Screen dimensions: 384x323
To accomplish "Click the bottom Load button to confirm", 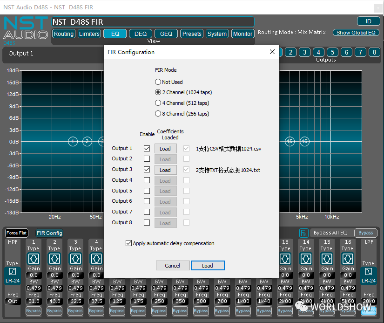I will point(208,266).
